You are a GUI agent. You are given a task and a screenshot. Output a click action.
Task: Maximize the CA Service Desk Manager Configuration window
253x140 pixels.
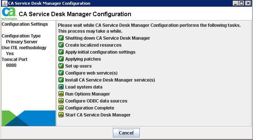coord(242,3)
